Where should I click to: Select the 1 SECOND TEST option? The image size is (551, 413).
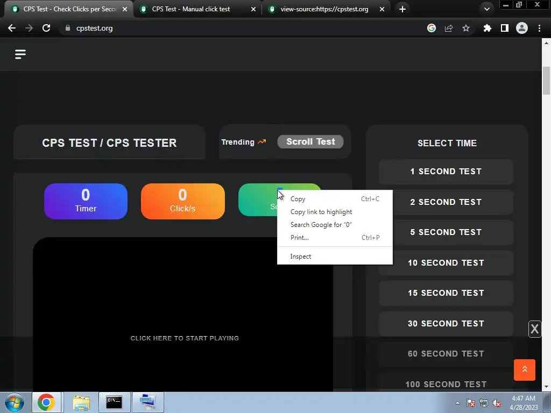click(446, 172)
